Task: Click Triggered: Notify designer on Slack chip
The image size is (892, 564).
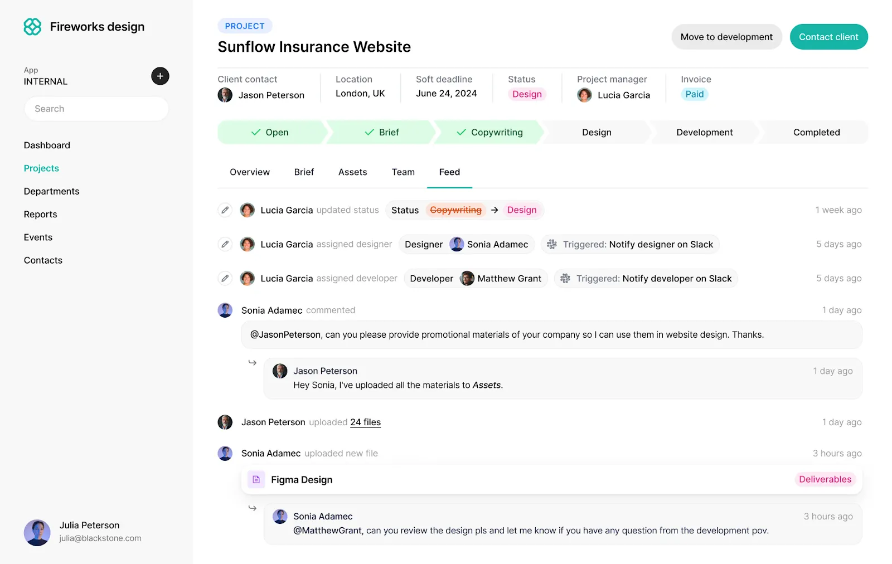Action: point(630,244)
